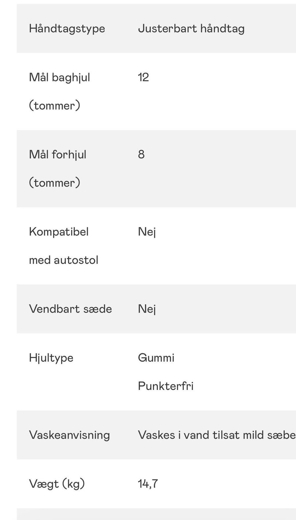Click the med autostol text line
Image resolution: width=296 pixels, height=520 pixels.
point(64,260)
